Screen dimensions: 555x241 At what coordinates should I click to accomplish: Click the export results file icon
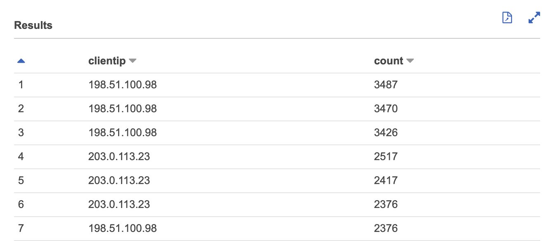coord(507,18)
